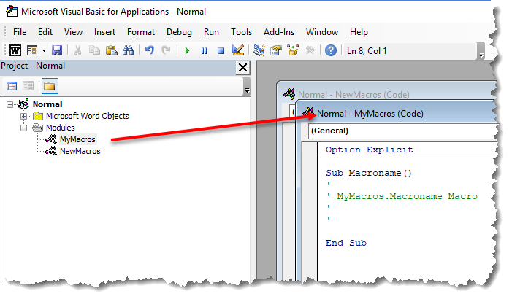Open Properties Window toolbar icon
512x299 pixels.
point(276,50)
